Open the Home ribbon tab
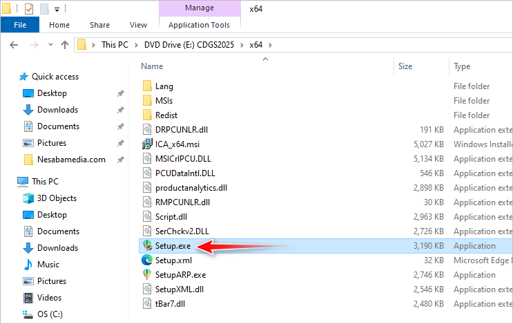513x324 pixels. [59, 25]
